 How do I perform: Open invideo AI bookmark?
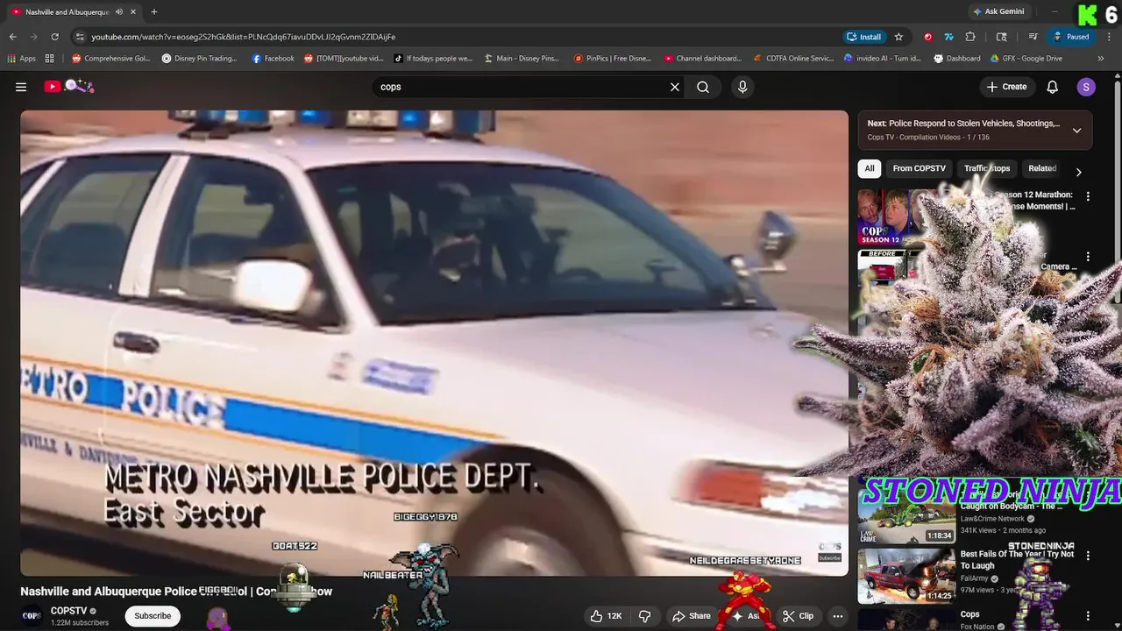[x=882, y=59]
